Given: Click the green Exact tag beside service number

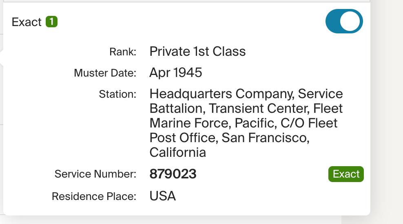Looking at the screenshot, I should pyautogui.click(x=346, y=174).
